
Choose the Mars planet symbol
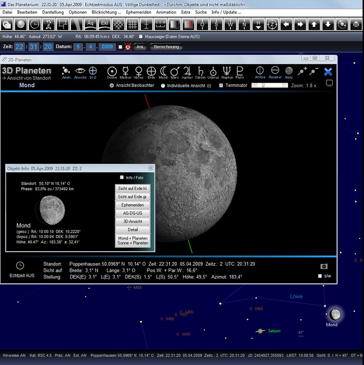click(175, 71)
